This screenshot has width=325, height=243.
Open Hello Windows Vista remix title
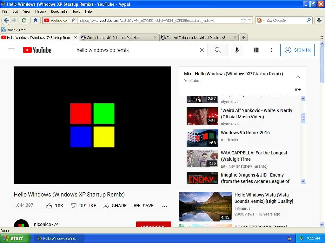coord(264,198)
